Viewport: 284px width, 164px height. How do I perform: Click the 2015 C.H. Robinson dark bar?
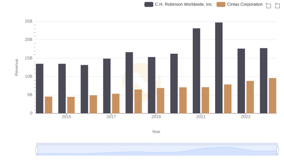(x=62, y=89)
